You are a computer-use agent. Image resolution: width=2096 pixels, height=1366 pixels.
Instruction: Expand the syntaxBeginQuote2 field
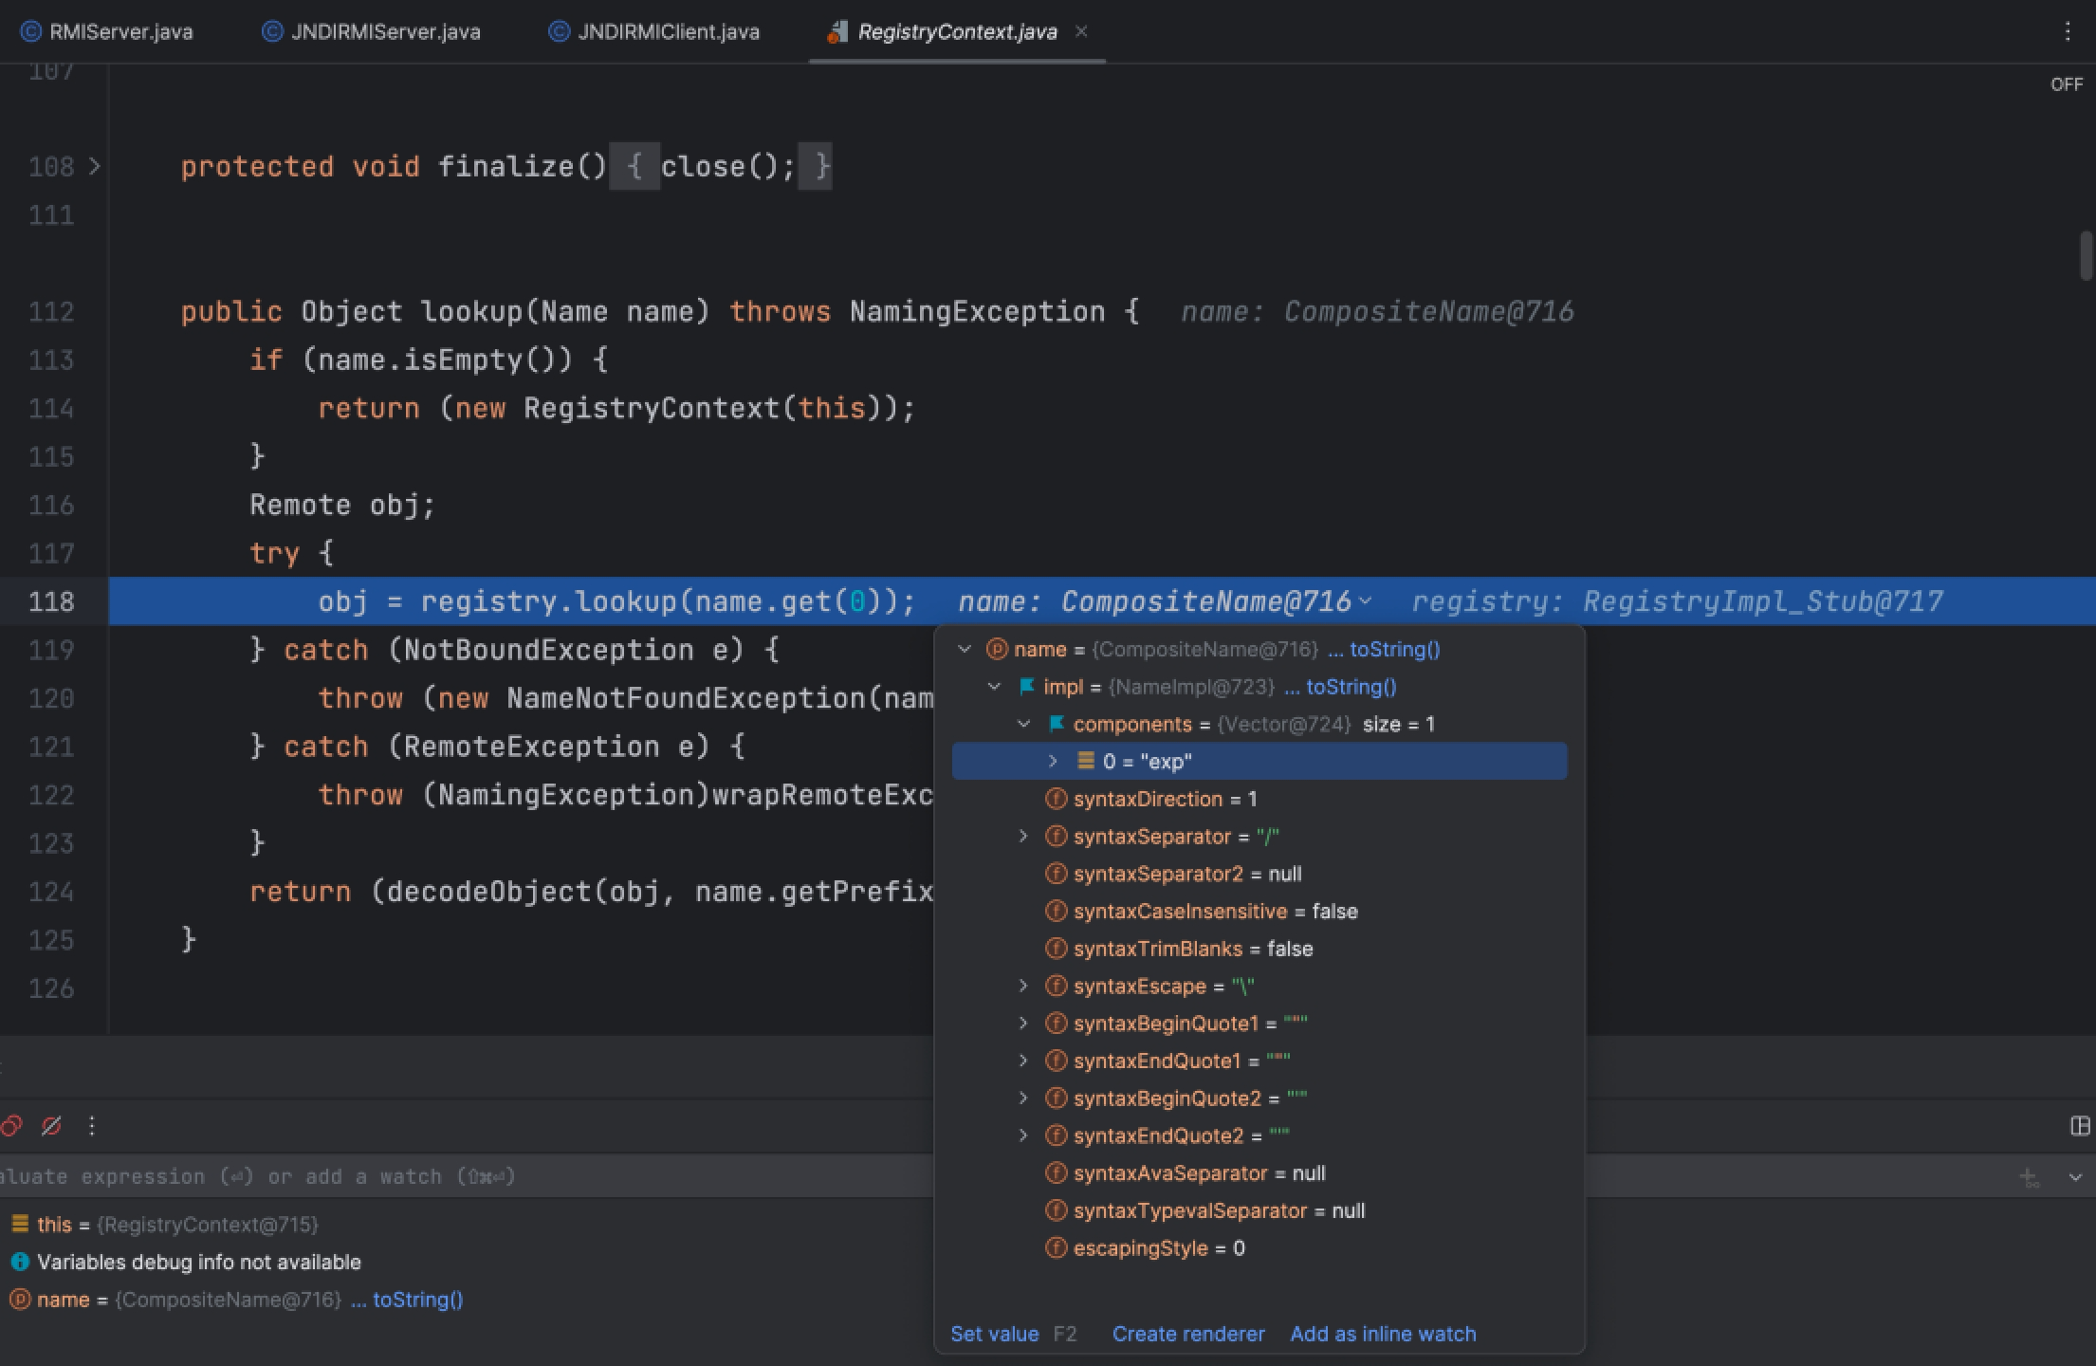tap(1023, 1098)
